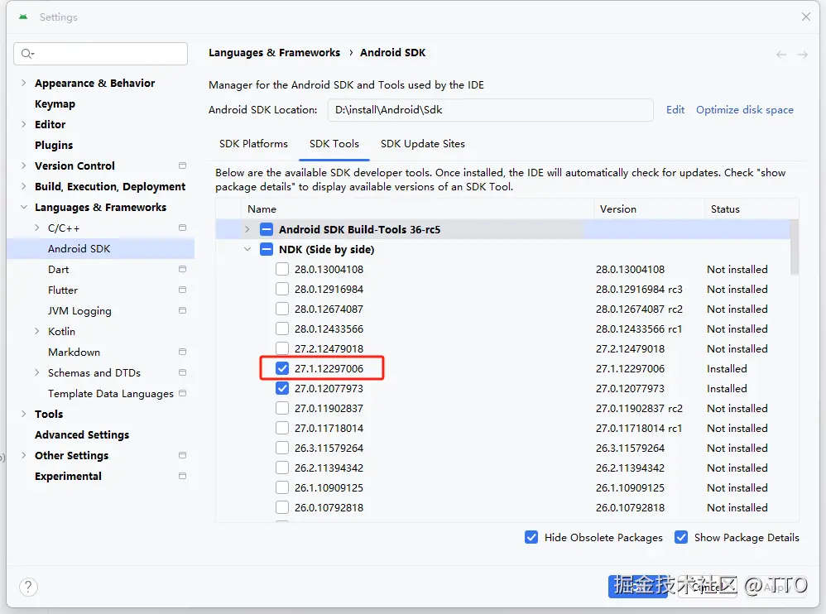826x614 pixels.
Task: Click the Android Studio logo in title bar
Action: [x=23, y=17]
